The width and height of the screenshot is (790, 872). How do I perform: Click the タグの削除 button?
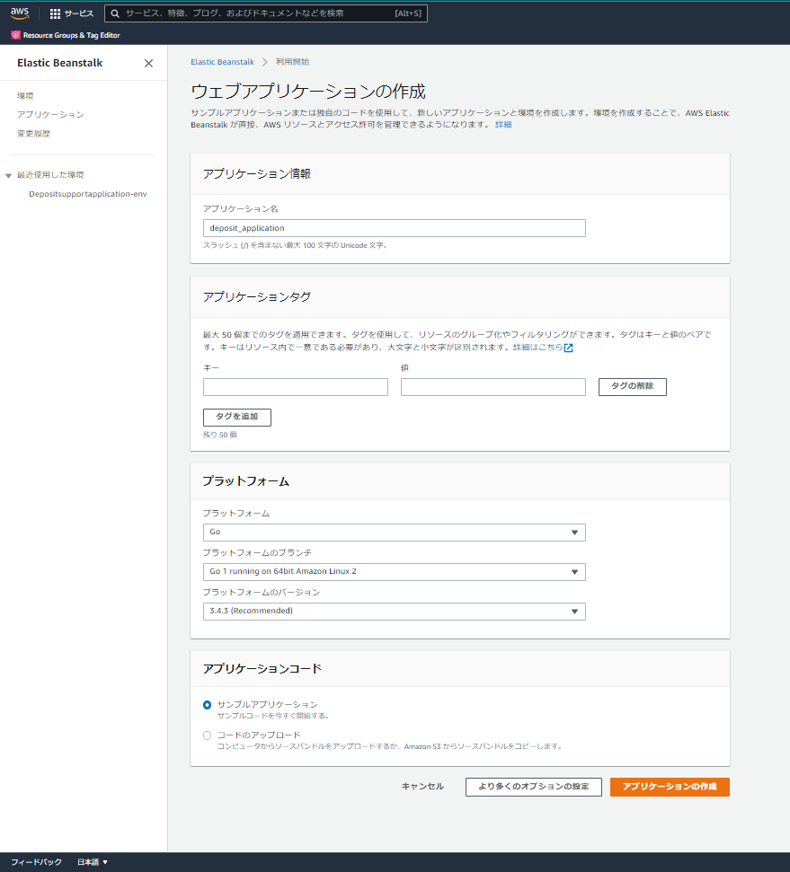point(633,387)
